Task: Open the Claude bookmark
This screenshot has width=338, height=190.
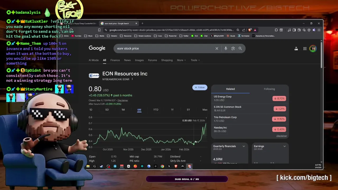Action: click(x=231, y=36)
